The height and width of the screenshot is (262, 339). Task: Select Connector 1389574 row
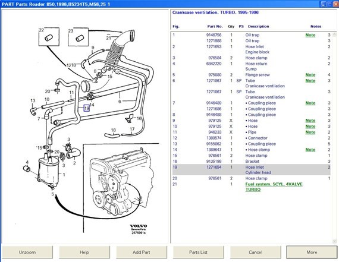(252, 138)
